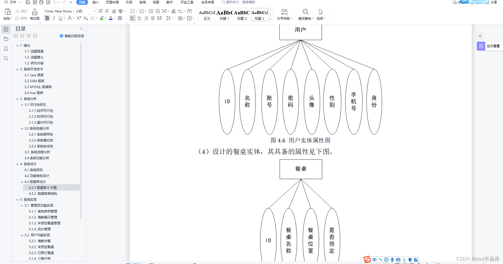Switch to the 开发工具 Developer tab
Viewport: 503px width, 264px height.
(x=187, y=2)
